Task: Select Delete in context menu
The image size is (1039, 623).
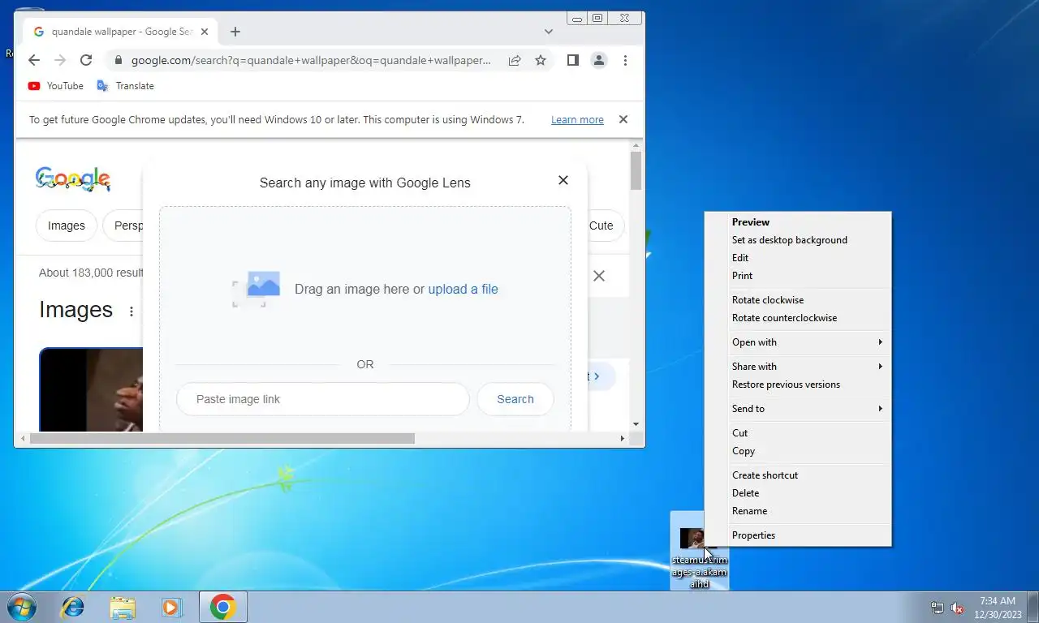Action: tap(798, 493)
